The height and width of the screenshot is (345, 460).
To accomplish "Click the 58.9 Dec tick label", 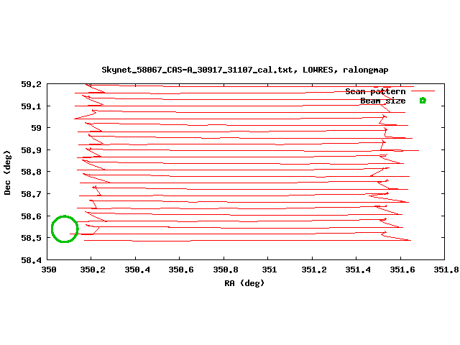I will (31, 150).
